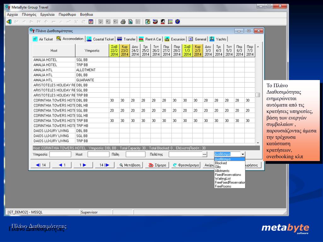The image size is (323, 242).
Task: Click the availability filter dropdown arrow
Action: 243,154
